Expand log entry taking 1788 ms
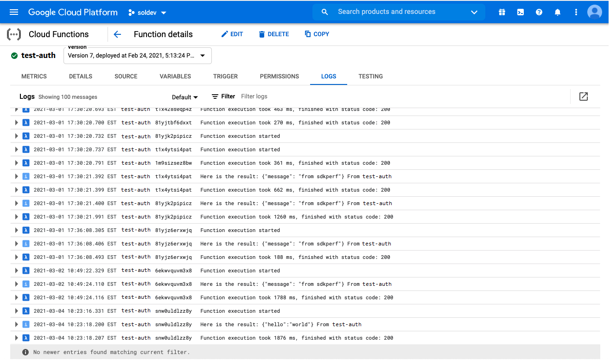 coord(17,297)
